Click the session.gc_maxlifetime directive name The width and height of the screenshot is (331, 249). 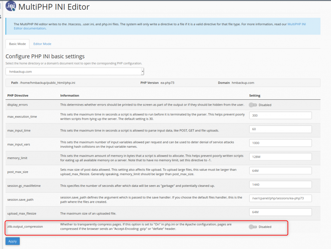coord(24,186)
